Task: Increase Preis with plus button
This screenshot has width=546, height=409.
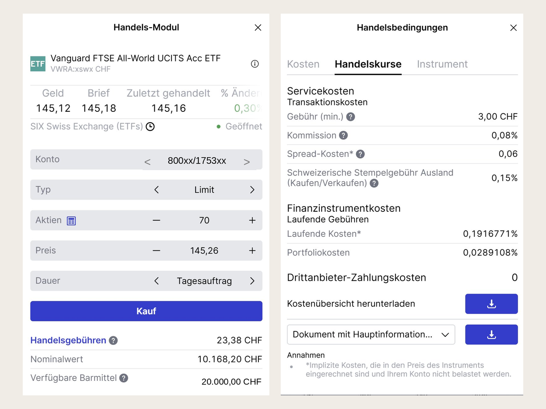Action: pyautogui.click(x=252, y=250)
